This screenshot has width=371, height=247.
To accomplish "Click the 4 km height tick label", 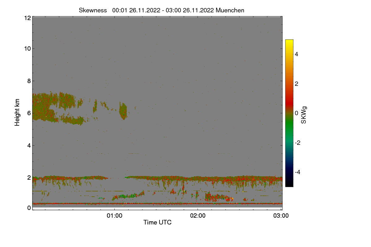I will click(29, 145).
